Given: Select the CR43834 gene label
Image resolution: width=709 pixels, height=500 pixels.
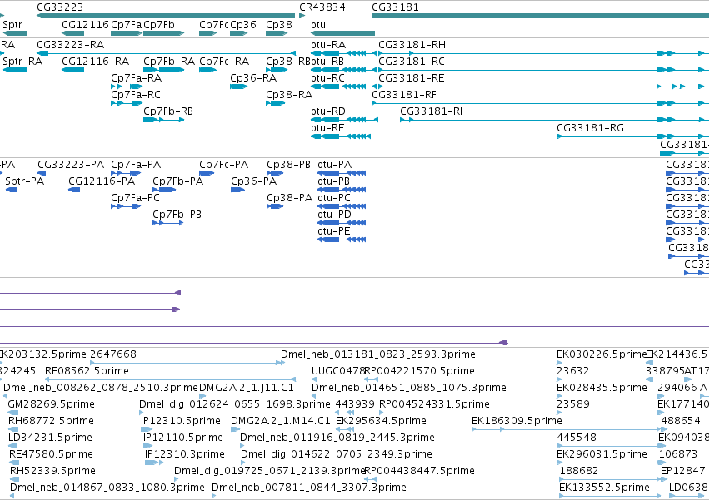Looking at the screenshot, I should 322,7.
